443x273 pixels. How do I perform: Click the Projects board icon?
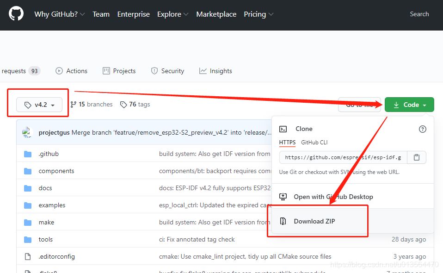click(x=105, y=70)
